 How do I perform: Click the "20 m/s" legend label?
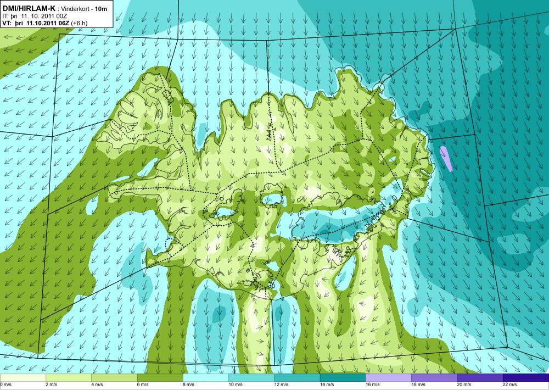pyautogui.click(x=464, y=385)
